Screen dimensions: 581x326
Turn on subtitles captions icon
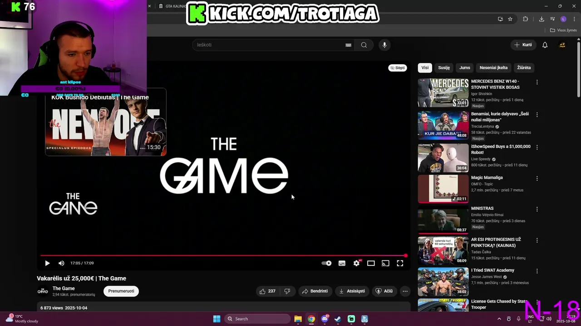[x=342, y=263]
